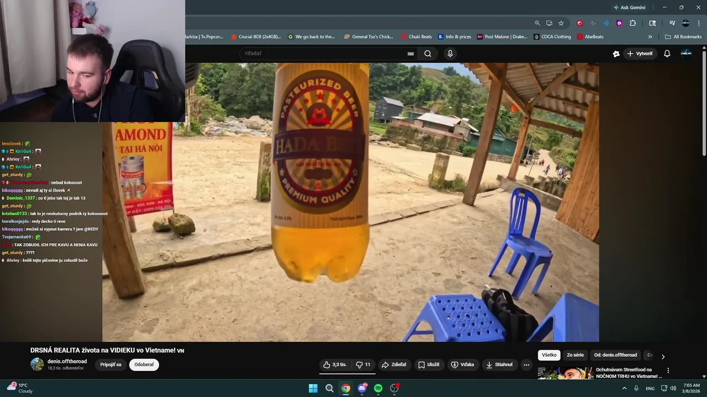Image resolution: width=707 pixels, height=397 pixels.
Task: Like the video with thumbs up
Action: [x=335, y=364]
